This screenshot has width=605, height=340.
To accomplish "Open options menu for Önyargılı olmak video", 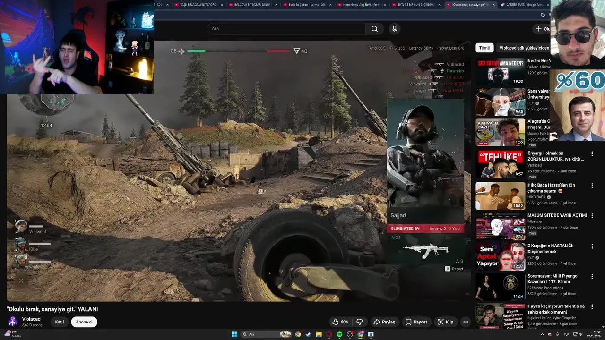I will (592, 154).
